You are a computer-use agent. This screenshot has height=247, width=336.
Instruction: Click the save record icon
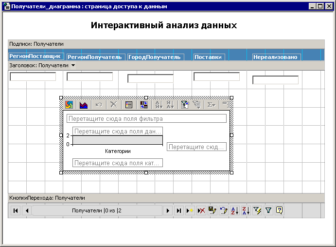click(x=212, y=210)
